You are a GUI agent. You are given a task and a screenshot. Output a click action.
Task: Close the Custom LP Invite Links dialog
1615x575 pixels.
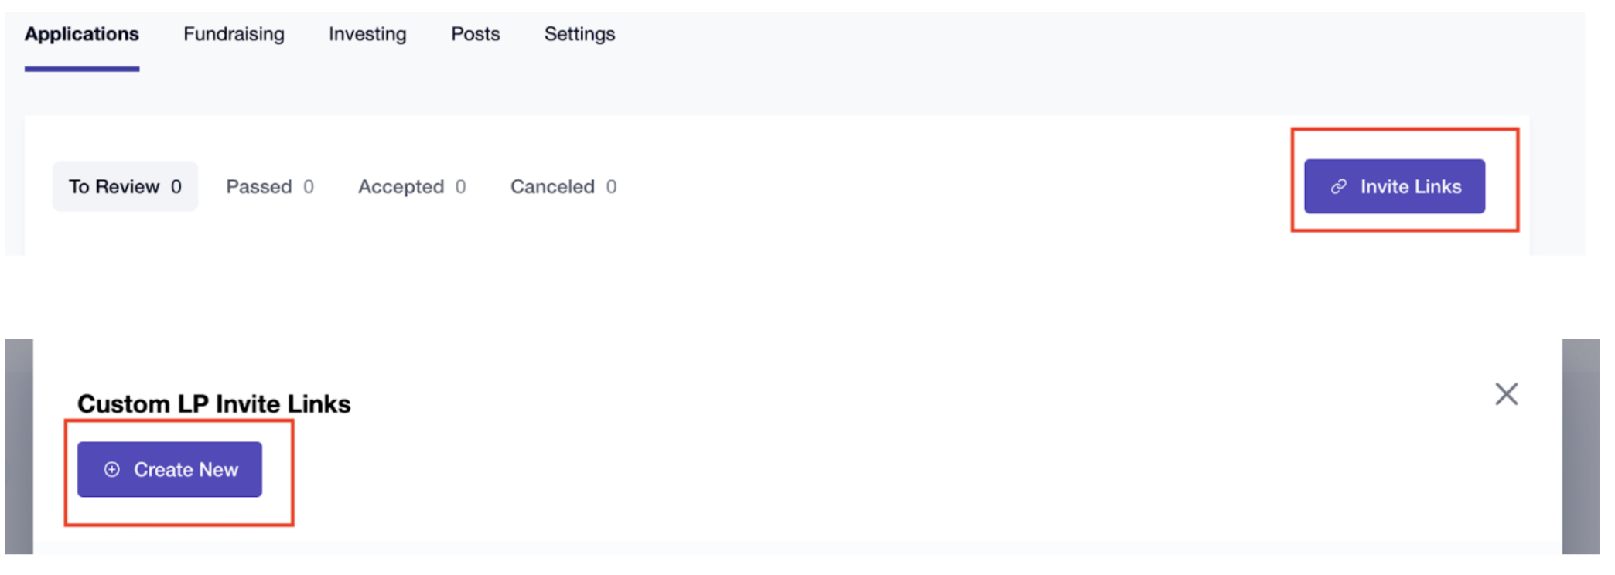point(1506,394)
